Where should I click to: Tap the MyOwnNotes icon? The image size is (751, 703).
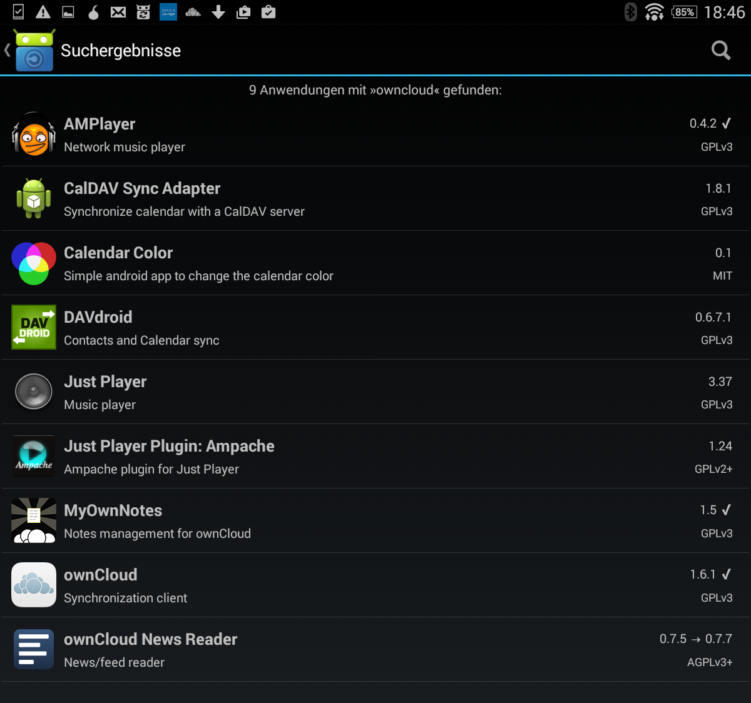(x=34, y=520)
